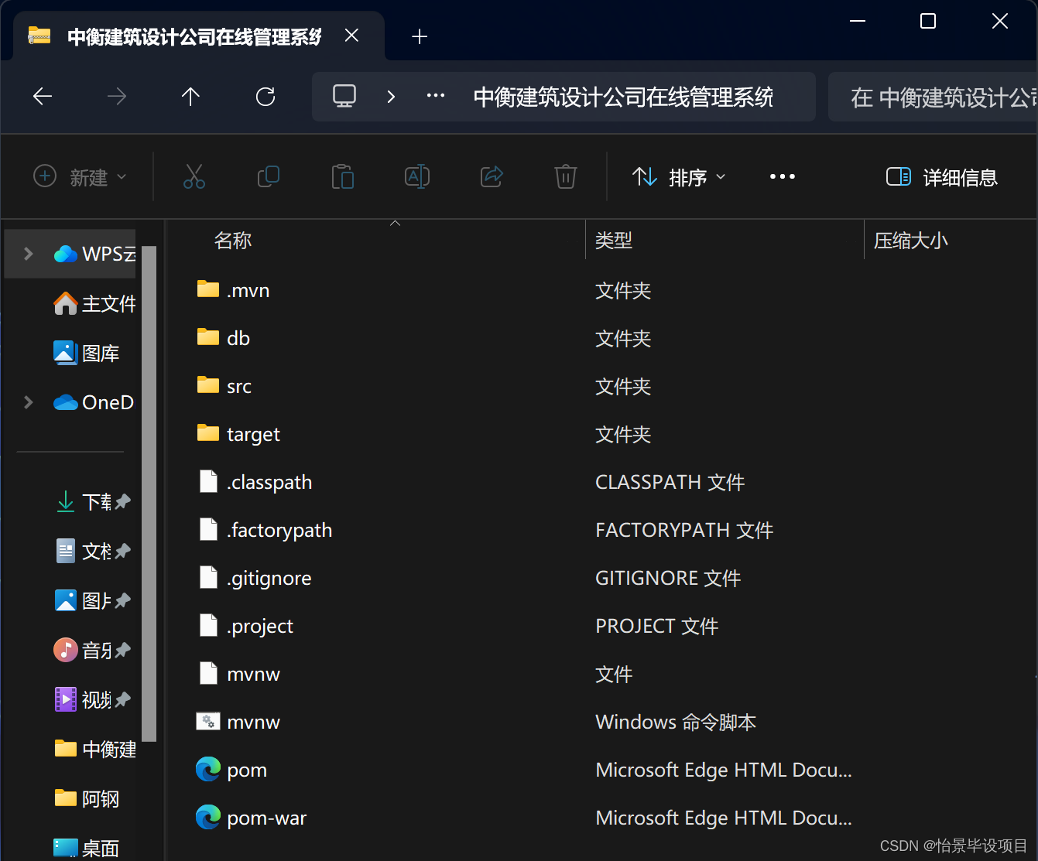Expand the address bar breadcrumb chevron
The image size is (1038, 861).
coord(391,97)
